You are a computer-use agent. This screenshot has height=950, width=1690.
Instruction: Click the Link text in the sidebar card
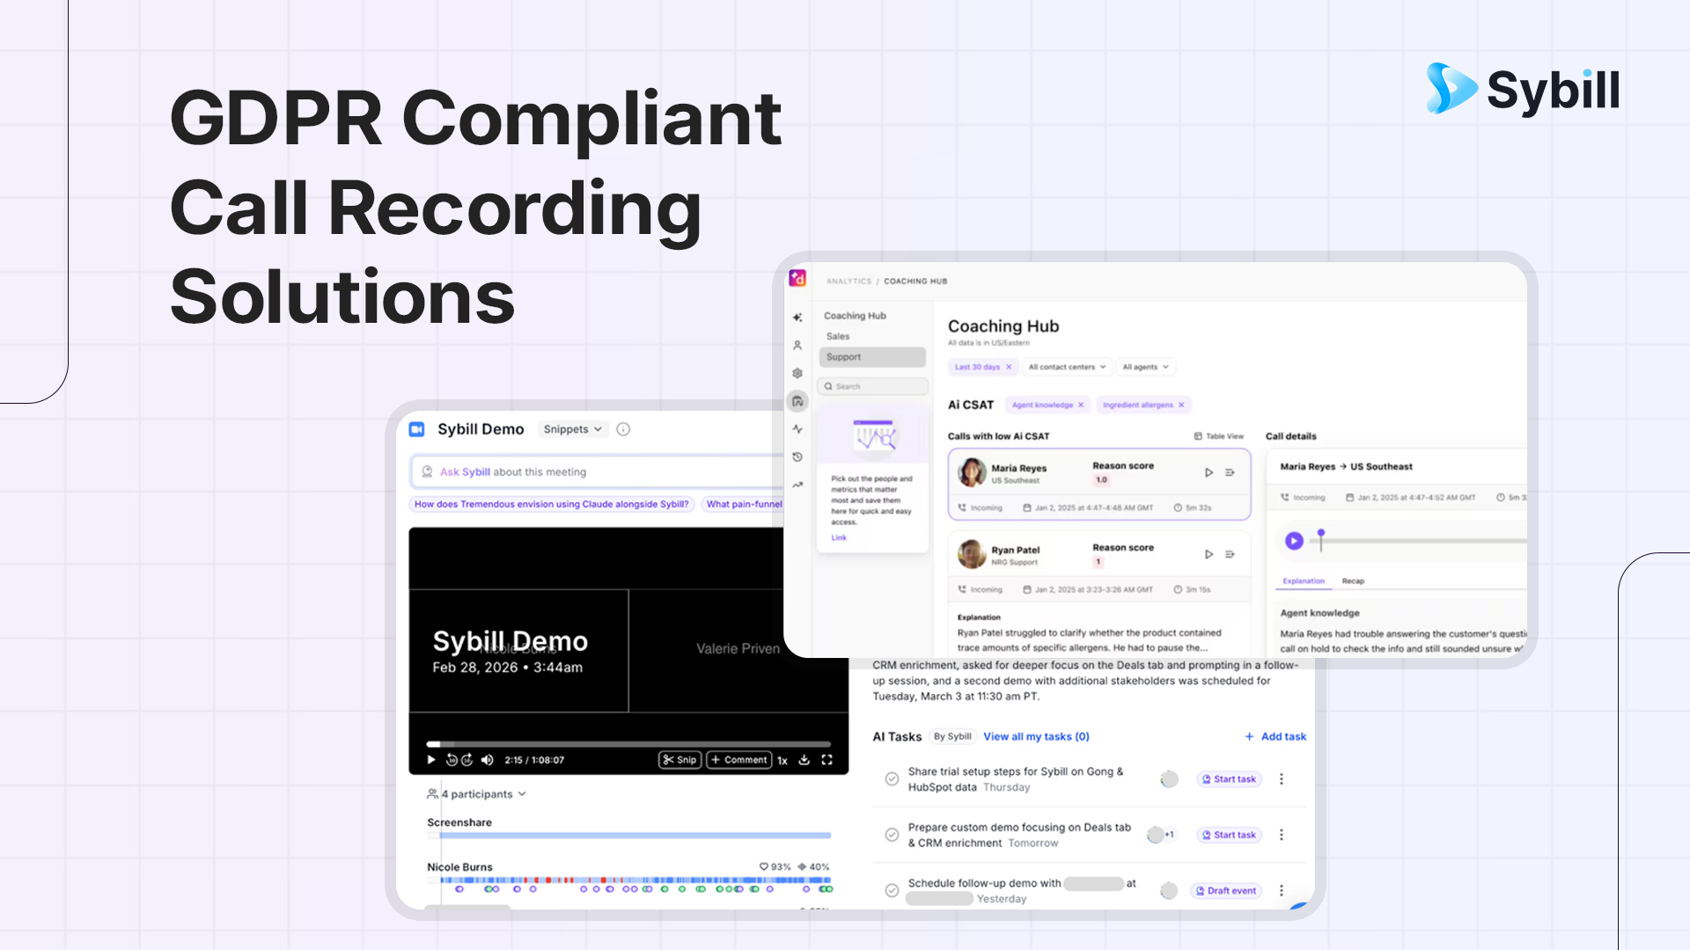[839, 537]
